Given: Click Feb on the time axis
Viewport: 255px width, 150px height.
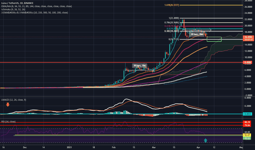Looking at the screenshot, I should (x=114, y=147).
